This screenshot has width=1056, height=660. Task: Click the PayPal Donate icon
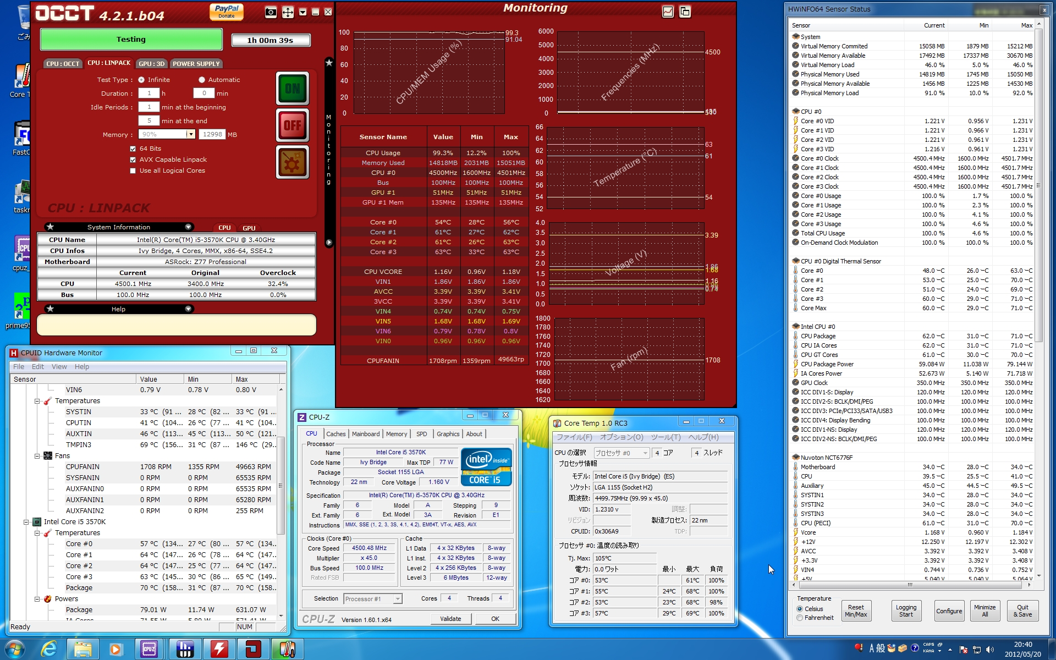(x=227, y=12)
